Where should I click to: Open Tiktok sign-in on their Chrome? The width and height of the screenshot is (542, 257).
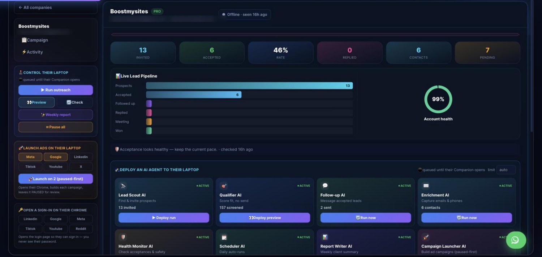point(30,229)
